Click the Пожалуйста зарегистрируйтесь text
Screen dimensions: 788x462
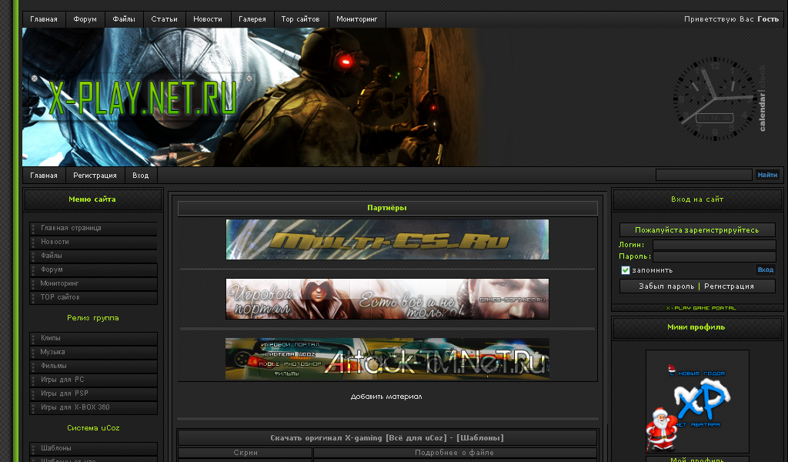[x=697, y=230]
